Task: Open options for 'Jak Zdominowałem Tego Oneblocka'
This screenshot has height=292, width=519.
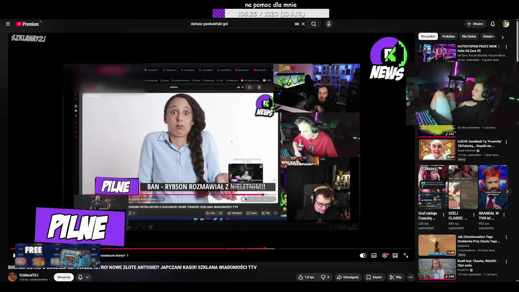Action: 506,238
